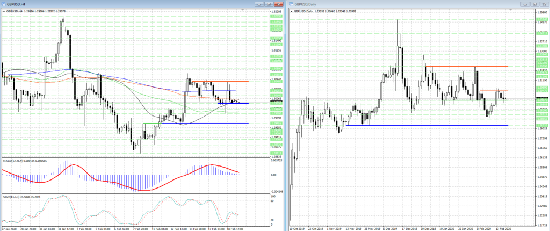550x231 pixels.
Task: Click the GBPUSD,H4 window chart icon
Action: 4,4
